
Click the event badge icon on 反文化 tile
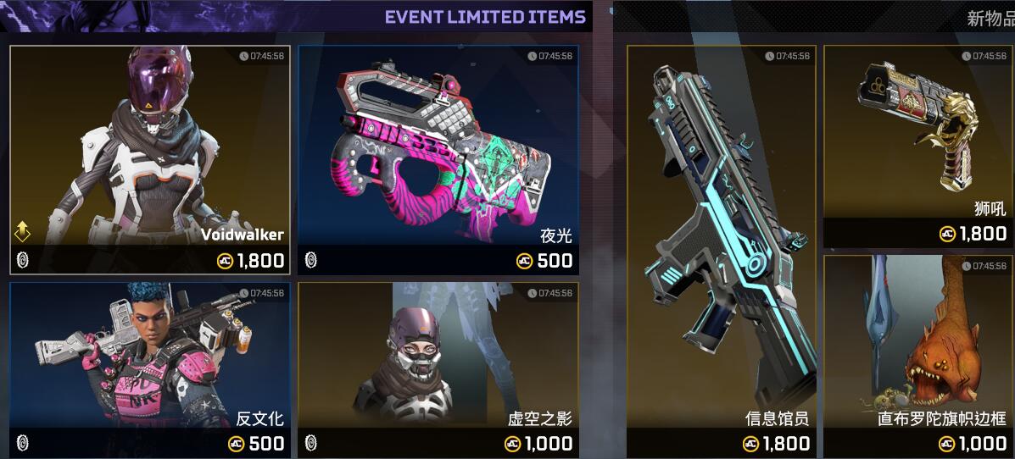[x=24, y=444]
